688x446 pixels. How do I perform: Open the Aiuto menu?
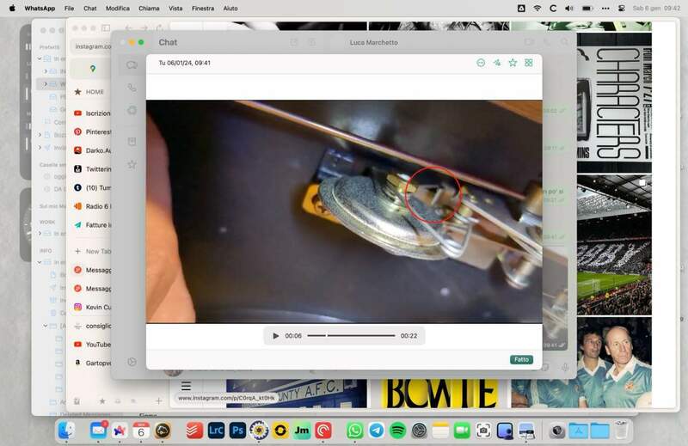tap(230, 9)
